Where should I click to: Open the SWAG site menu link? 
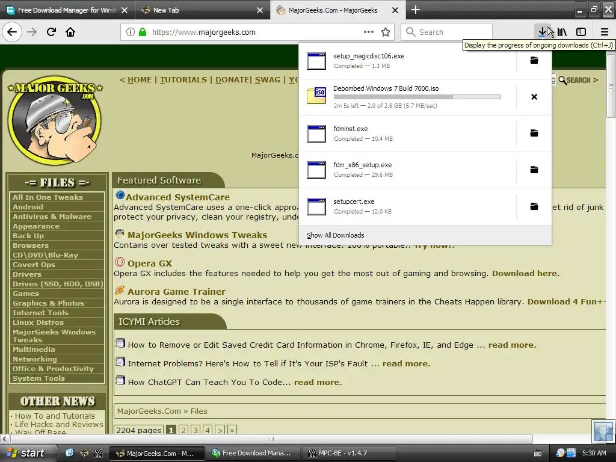[268, 80]
